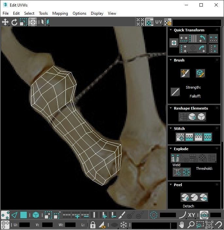Click Reset Peel icon
Screen dimensions: 224x230
click(x=203, y=197)
